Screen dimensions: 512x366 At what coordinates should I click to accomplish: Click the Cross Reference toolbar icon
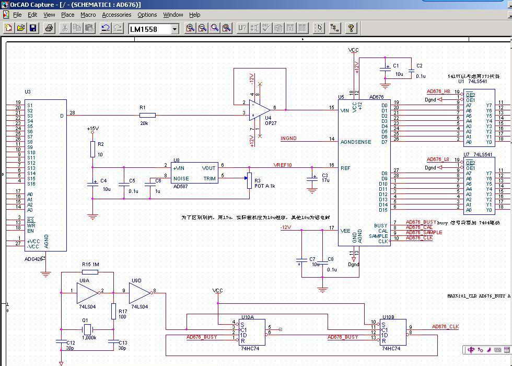pos(290,28)
